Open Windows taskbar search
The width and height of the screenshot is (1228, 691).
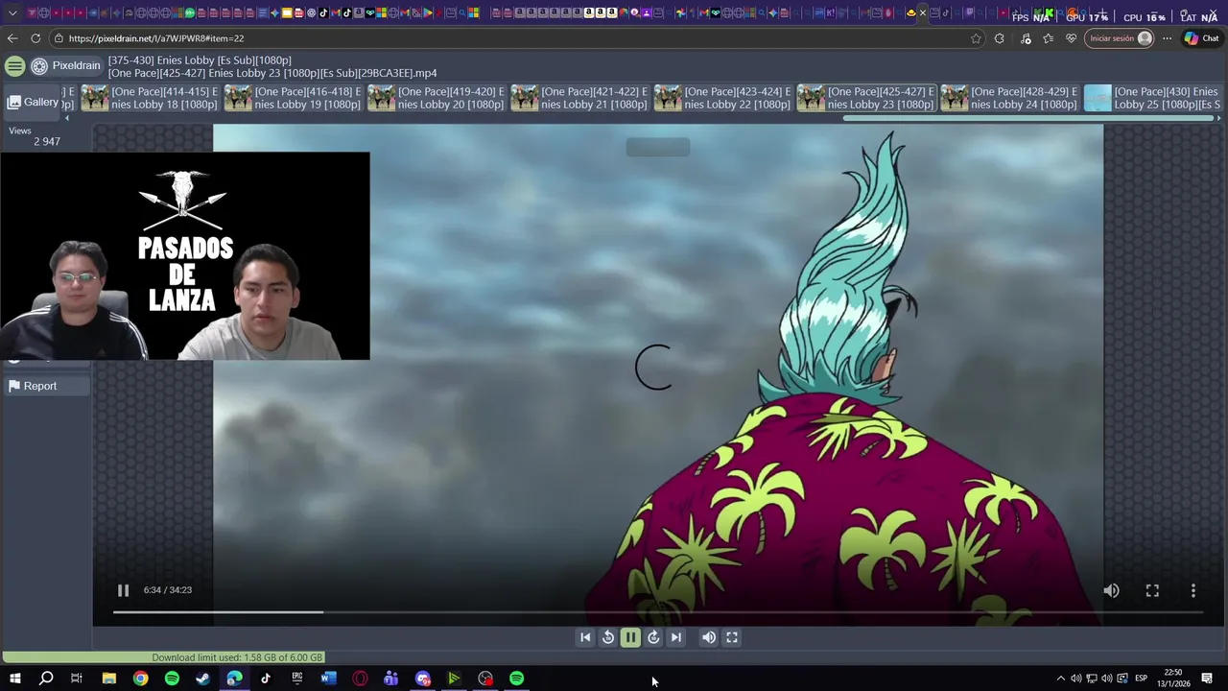[x=46, y=679]
